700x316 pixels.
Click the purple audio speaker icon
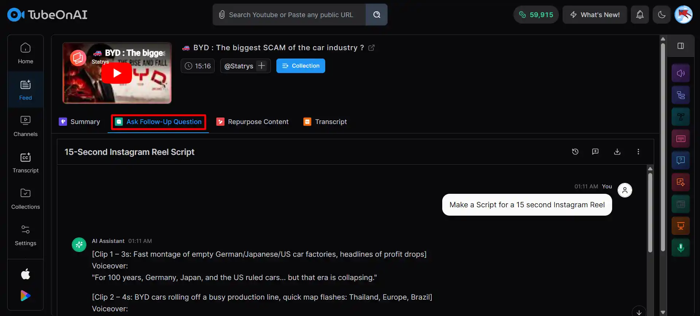[680, 73]
